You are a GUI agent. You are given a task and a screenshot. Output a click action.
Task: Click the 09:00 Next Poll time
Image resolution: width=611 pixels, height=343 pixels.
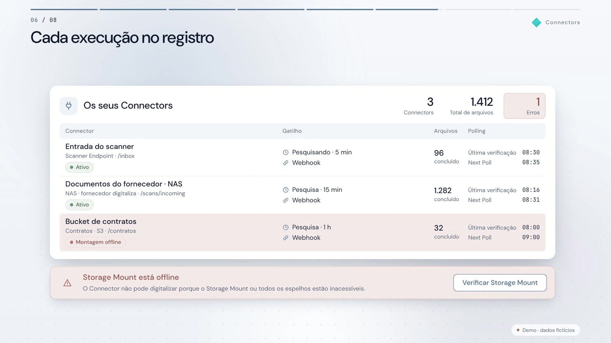[x=531, y=237]
